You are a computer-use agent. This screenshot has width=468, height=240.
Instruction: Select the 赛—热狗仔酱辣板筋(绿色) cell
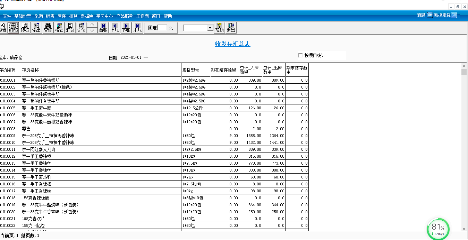point(101,87)
